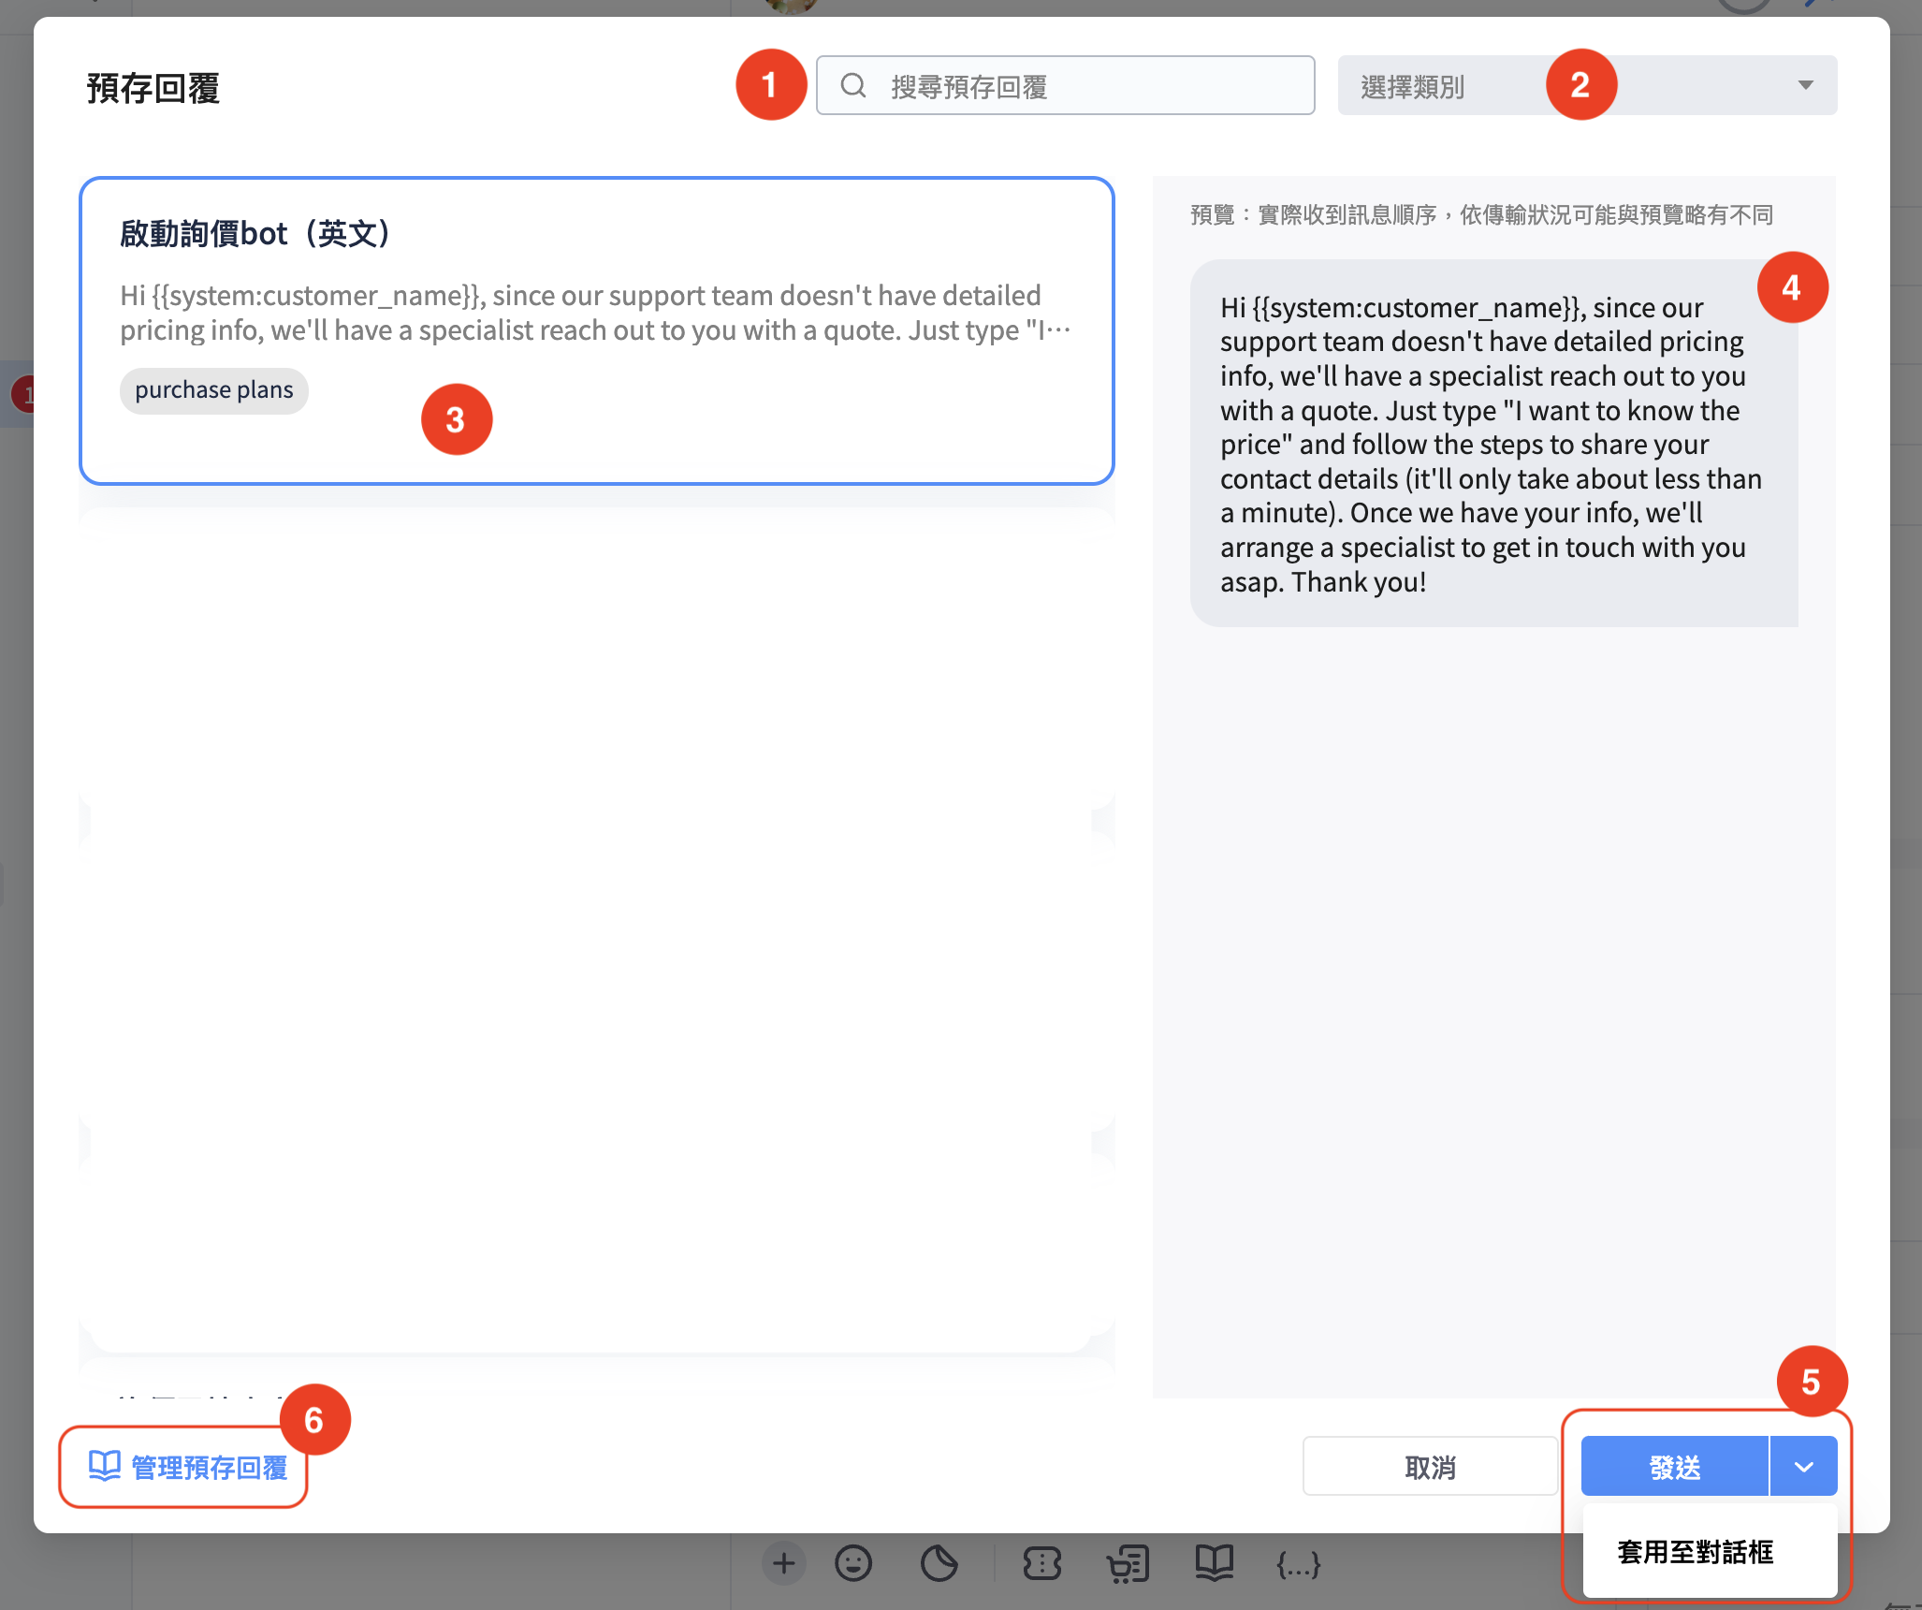Click the open book saved replies icon
The width and height of the screenshot is (1922, 1610).
point(1214,1561)
